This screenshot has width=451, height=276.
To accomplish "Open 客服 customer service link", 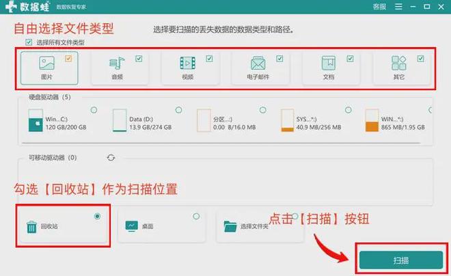I will point(379,6).
